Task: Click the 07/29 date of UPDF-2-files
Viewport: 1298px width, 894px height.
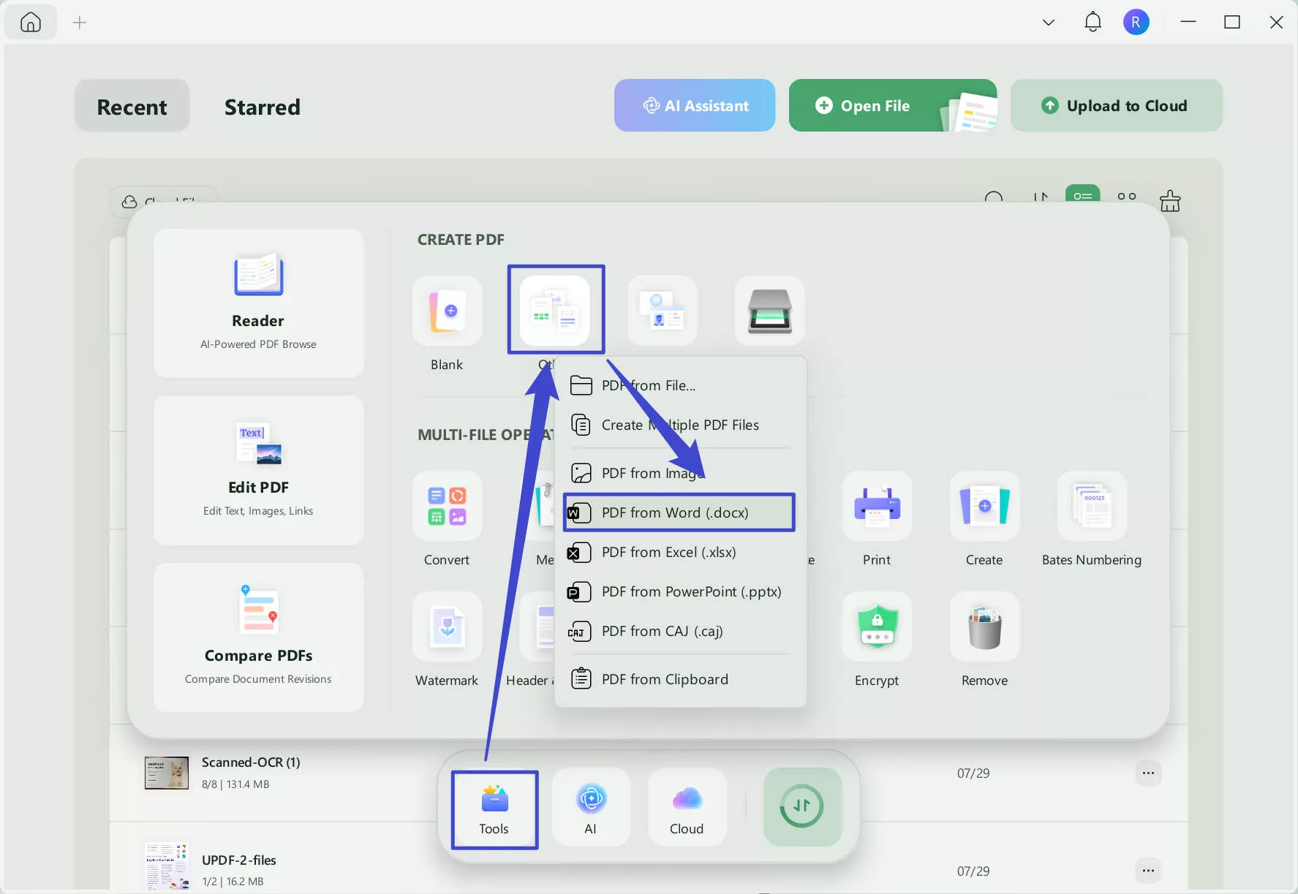Action: click(973, 871)
